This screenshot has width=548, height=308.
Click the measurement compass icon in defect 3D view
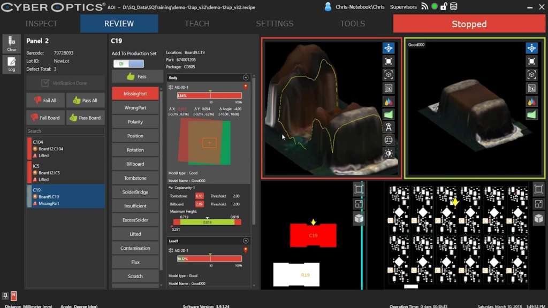[x=389, y=127]
